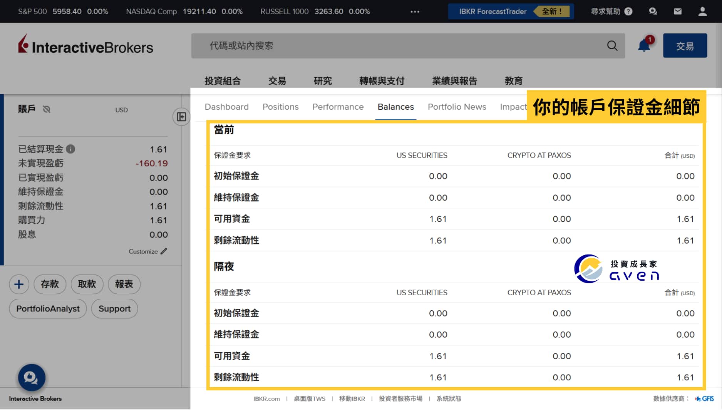The width and height of the screenshot is (722, 410).
Task: Click the plus add button
Action: pos(19,284)
